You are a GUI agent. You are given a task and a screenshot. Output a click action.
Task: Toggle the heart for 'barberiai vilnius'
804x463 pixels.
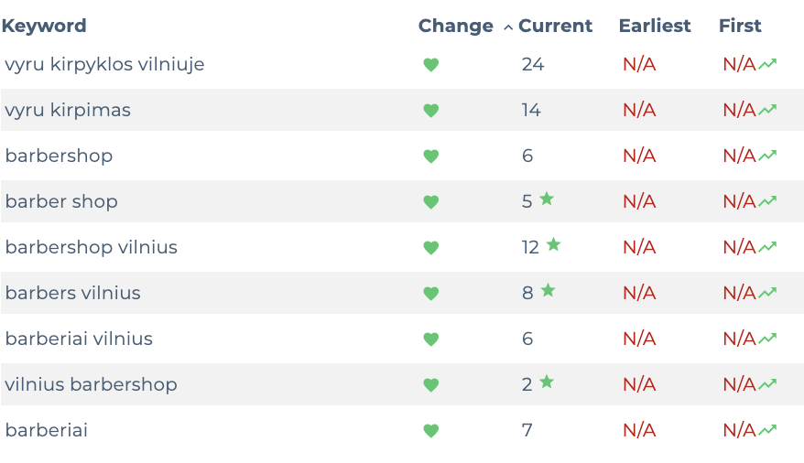tap(430, 339)
